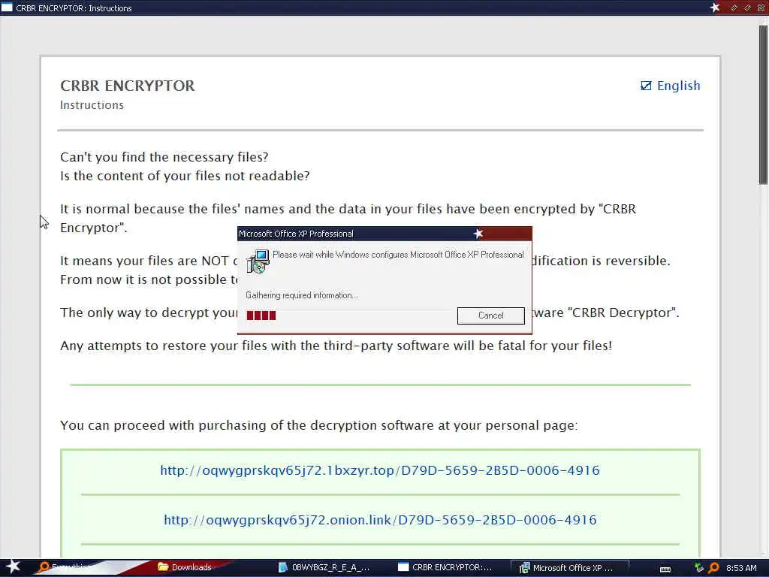Maximize the CRBR ENCRYPTOR window
The height and width of the screenshot is (577, 769).
coord(747,8)
